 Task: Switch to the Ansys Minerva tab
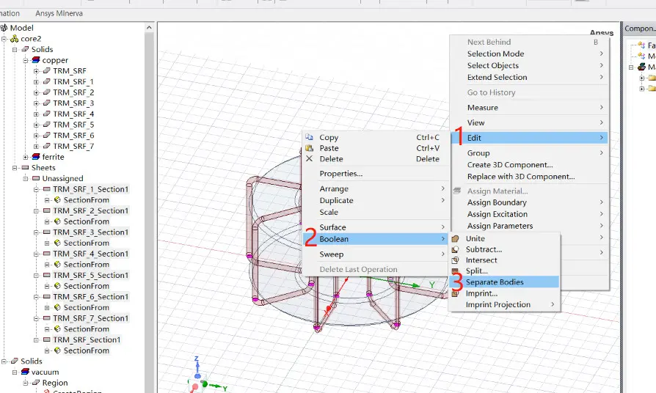pyautogui.click(x=59, y=13)
